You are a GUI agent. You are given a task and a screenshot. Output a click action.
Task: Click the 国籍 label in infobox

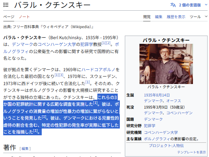(130, 119)
